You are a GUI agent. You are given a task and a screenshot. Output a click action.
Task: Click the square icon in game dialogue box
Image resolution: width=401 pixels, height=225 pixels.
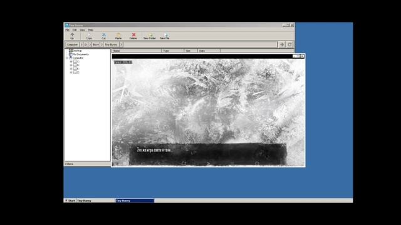tap(184, 163)
